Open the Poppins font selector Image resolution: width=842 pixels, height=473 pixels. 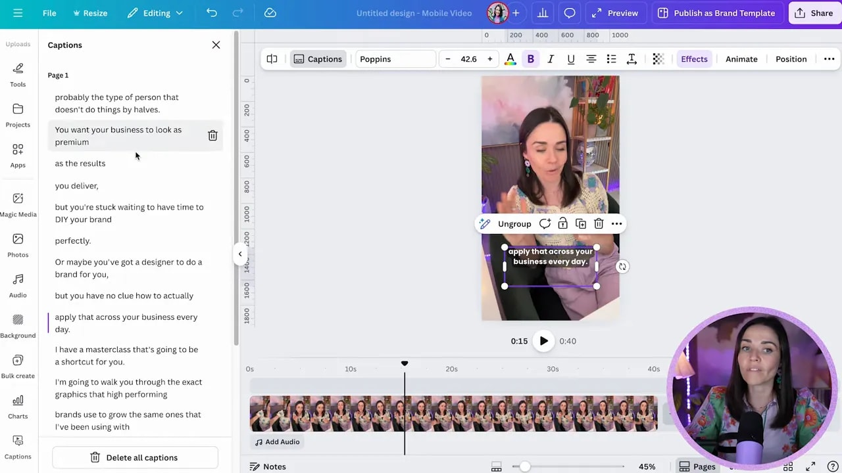[395, 59]
